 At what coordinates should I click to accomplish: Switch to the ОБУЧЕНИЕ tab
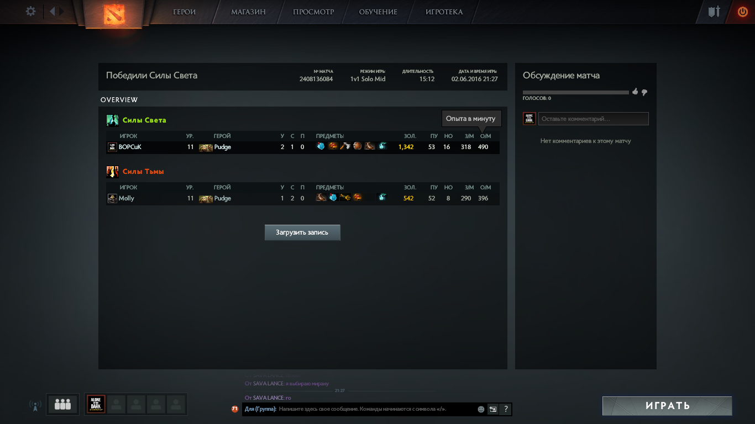378,12
